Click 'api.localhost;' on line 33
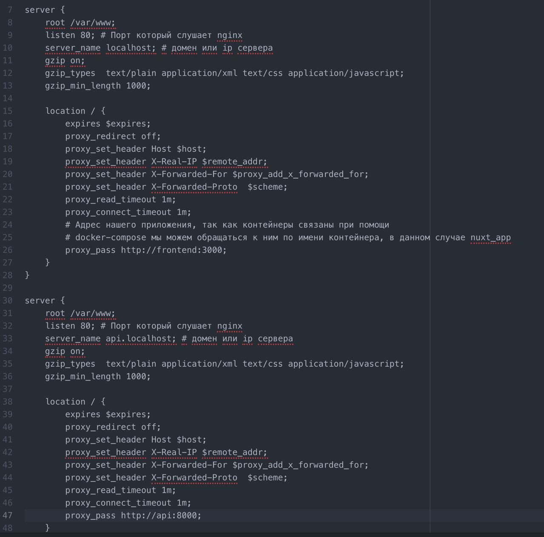544x537 pixels. (x=141, y=339)
